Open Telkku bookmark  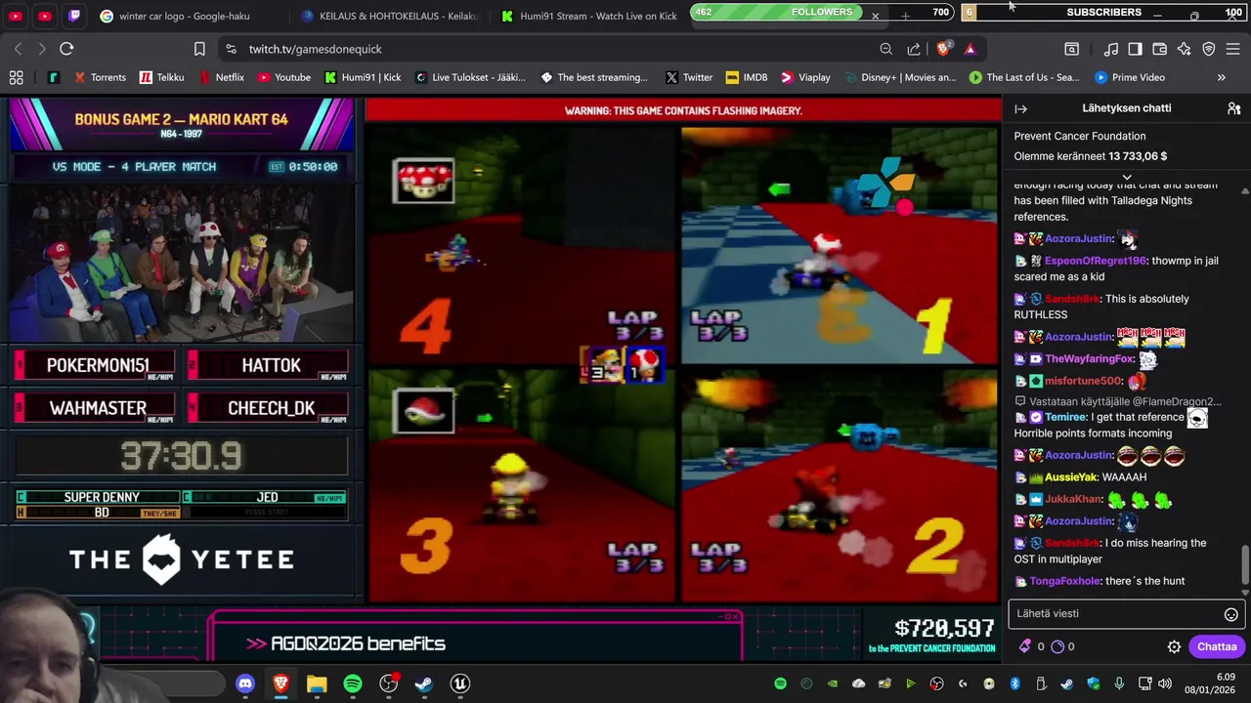[x=161, y=77]
